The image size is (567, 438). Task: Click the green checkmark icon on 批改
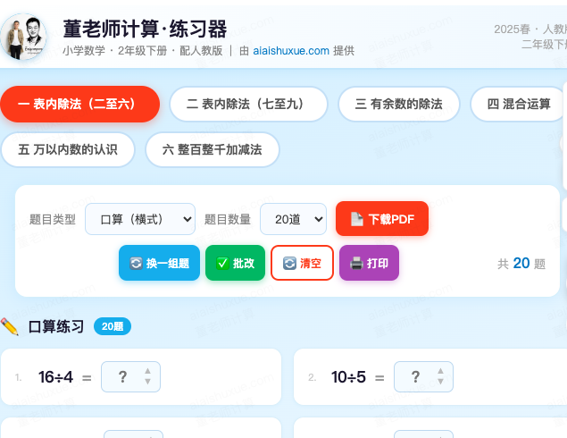(222, 263)
